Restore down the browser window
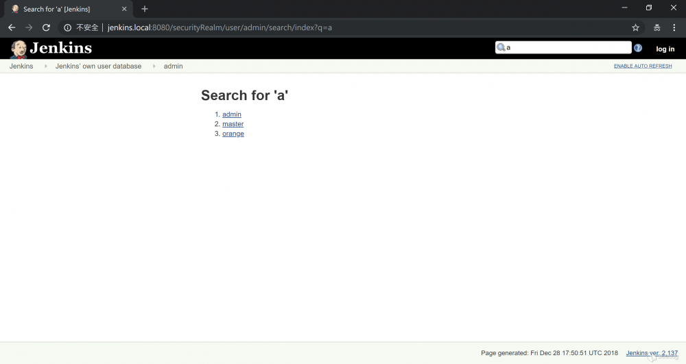Image resolution: width=686 pixels, height=364 pixels. 649,8
